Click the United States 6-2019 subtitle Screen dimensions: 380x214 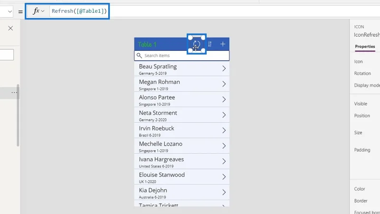(156, 166)
